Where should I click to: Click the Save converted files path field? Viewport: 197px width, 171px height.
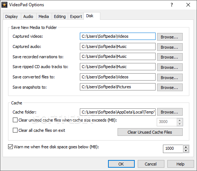point(118,77)
